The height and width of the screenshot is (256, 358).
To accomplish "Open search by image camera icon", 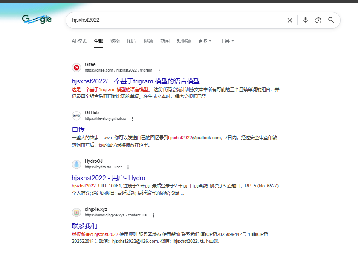I will (x=318, y=20).
